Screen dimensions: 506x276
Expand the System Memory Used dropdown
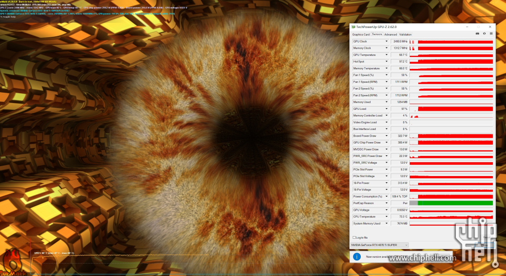tap(386, 224)
